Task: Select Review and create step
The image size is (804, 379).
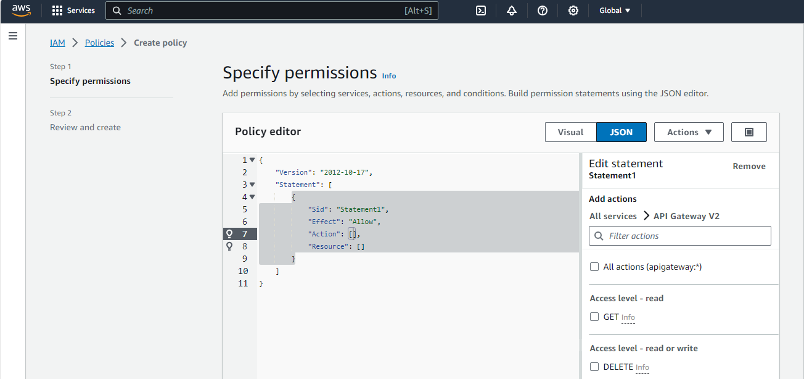Action: (x=85, y=127)
